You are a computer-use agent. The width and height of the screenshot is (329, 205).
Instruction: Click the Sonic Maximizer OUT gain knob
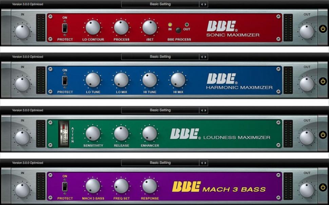(307, 32)
